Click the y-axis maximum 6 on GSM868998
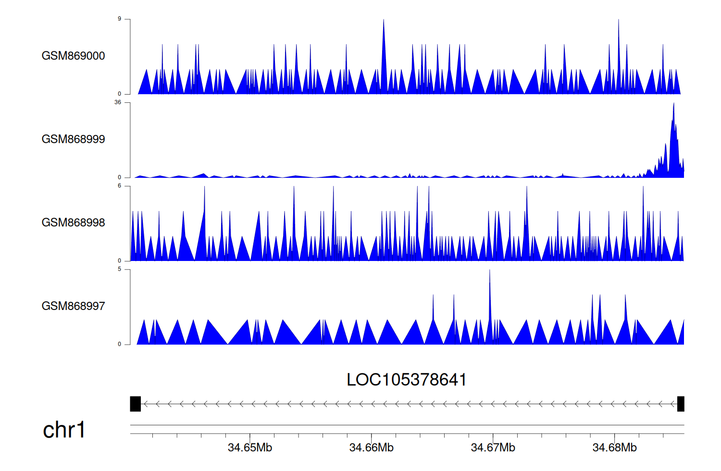 pyautogui.click(x=120, y=186)
